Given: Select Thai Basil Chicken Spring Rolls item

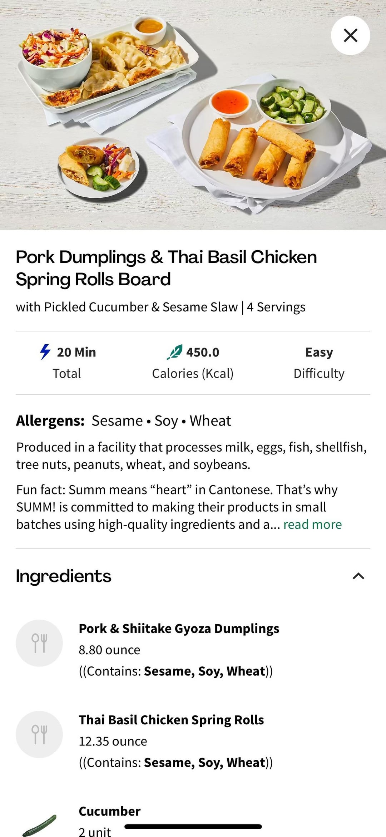Looking at the screenshot, I should [171, 720].
